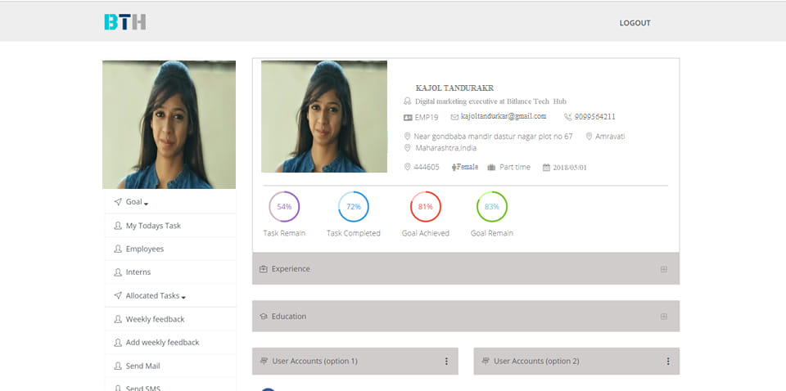Click the profile card photo
786x391 pixels.
pyautogui.click(x=324, y=117)
